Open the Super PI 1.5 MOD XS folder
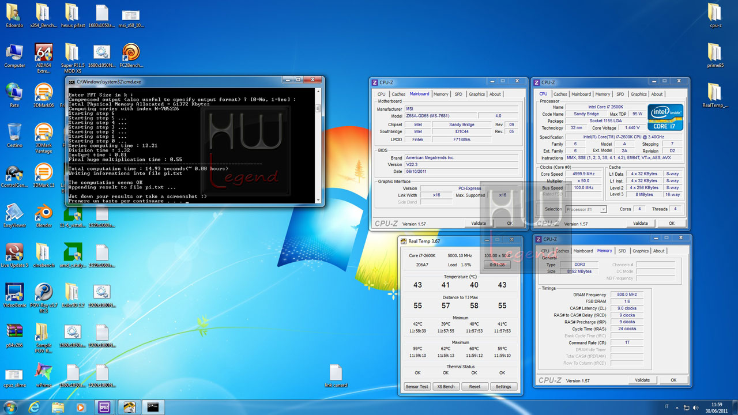 pos(72,56)
